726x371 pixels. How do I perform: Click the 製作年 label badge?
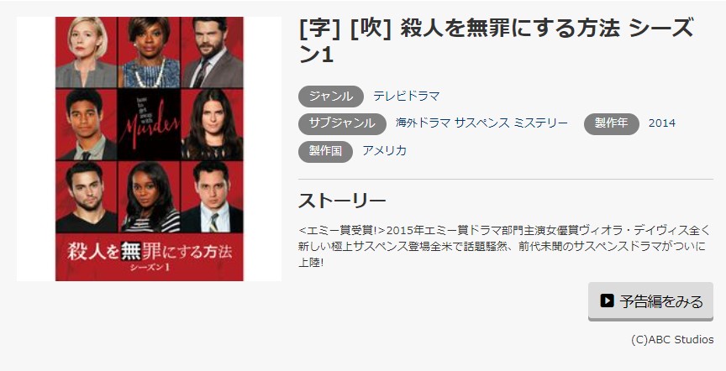click(611, 123)
